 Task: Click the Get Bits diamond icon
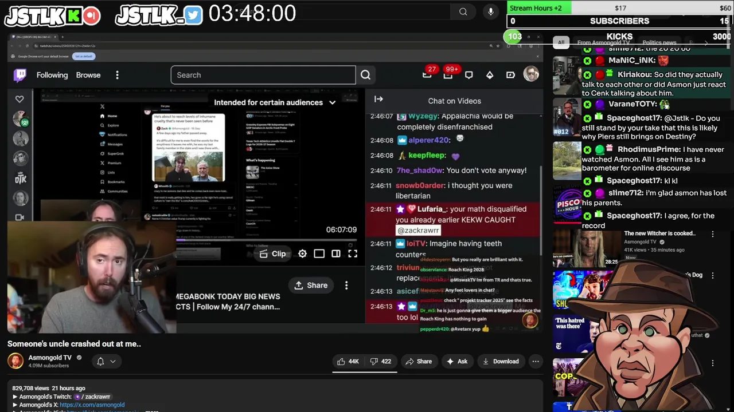click(x=490, y=75)
